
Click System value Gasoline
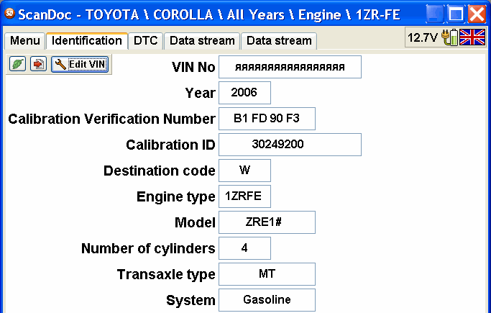pos(267,300)
